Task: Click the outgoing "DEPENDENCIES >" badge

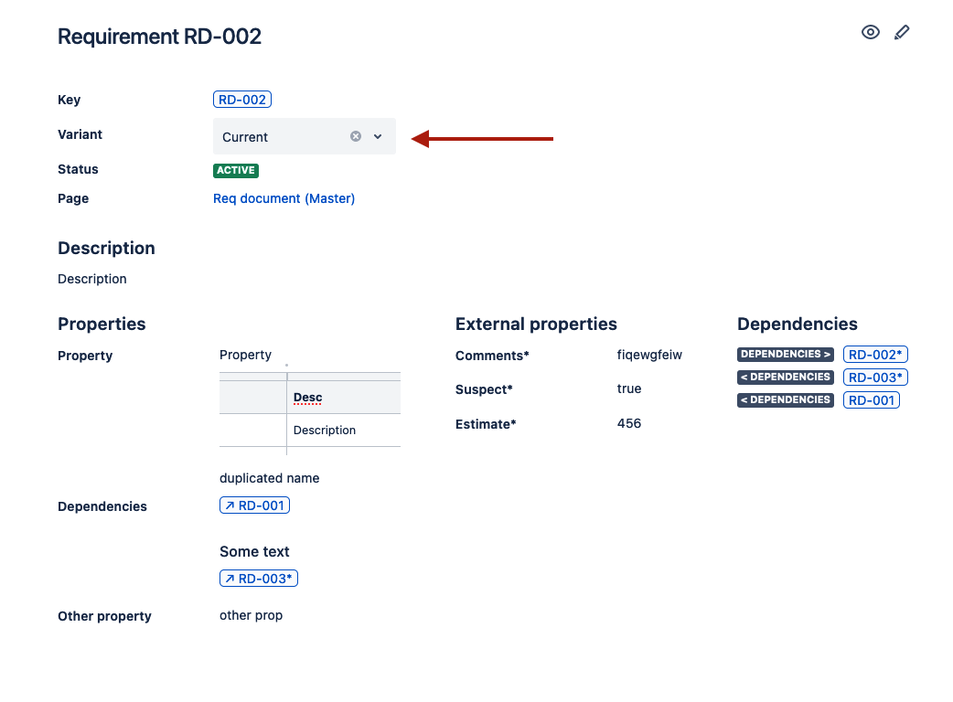Action: click(x=785, y=354)
